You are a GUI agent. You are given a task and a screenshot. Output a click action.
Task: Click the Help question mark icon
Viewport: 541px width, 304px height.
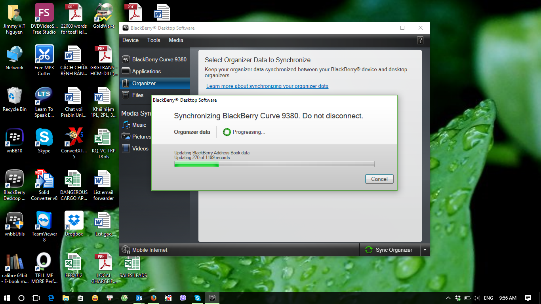420,40
